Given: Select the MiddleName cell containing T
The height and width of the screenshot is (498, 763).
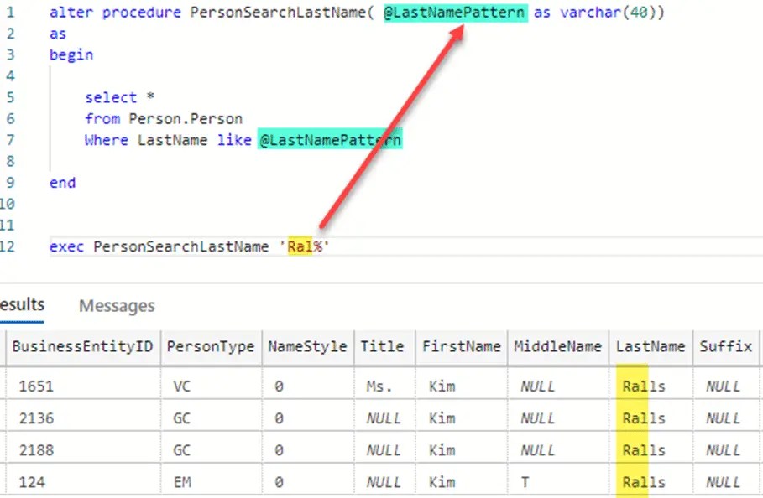Looking at the screenshot, I should point(557,482).
